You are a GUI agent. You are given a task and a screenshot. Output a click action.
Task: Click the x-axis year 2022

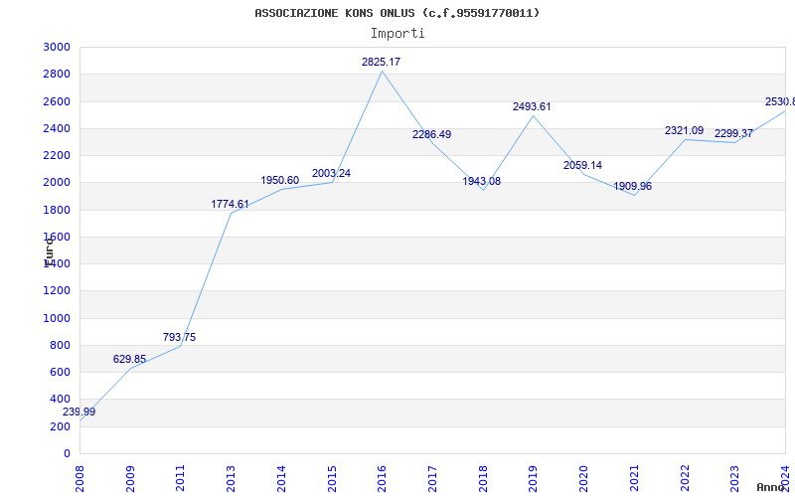click(x=685, y=479)
